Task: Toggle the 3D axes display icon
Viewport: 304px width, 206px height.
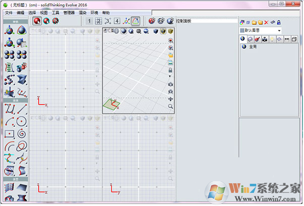Action: pos(126,21)
